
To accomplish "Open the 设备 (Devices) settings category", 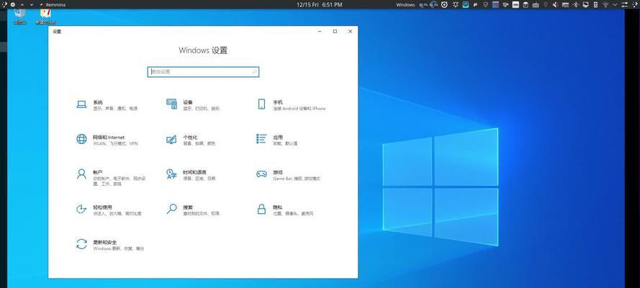I will point(193,105).
